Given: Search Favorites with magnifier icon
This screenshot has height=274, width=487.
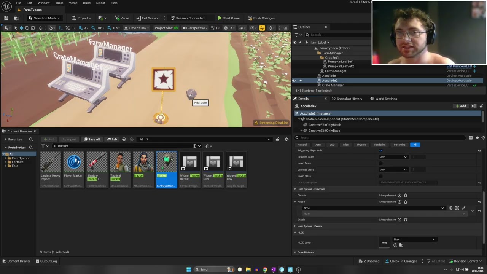Looking at the screenshot, I should tap(31, 139).
